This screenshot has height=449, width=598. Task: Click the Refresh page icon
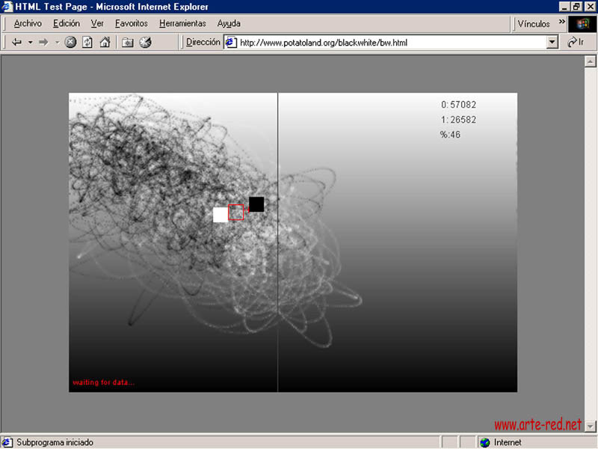(x=87, y=43)
